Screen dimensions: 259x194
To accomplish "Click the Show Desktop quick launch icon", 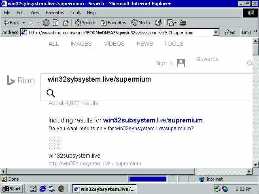I will [x=52, y=189].
